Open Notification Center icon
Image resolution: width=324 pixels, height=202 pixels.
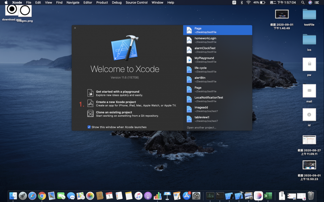(317, 3)
